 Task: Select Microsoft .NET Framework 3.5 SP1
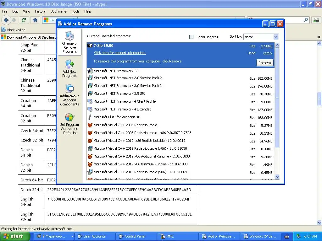181,94
